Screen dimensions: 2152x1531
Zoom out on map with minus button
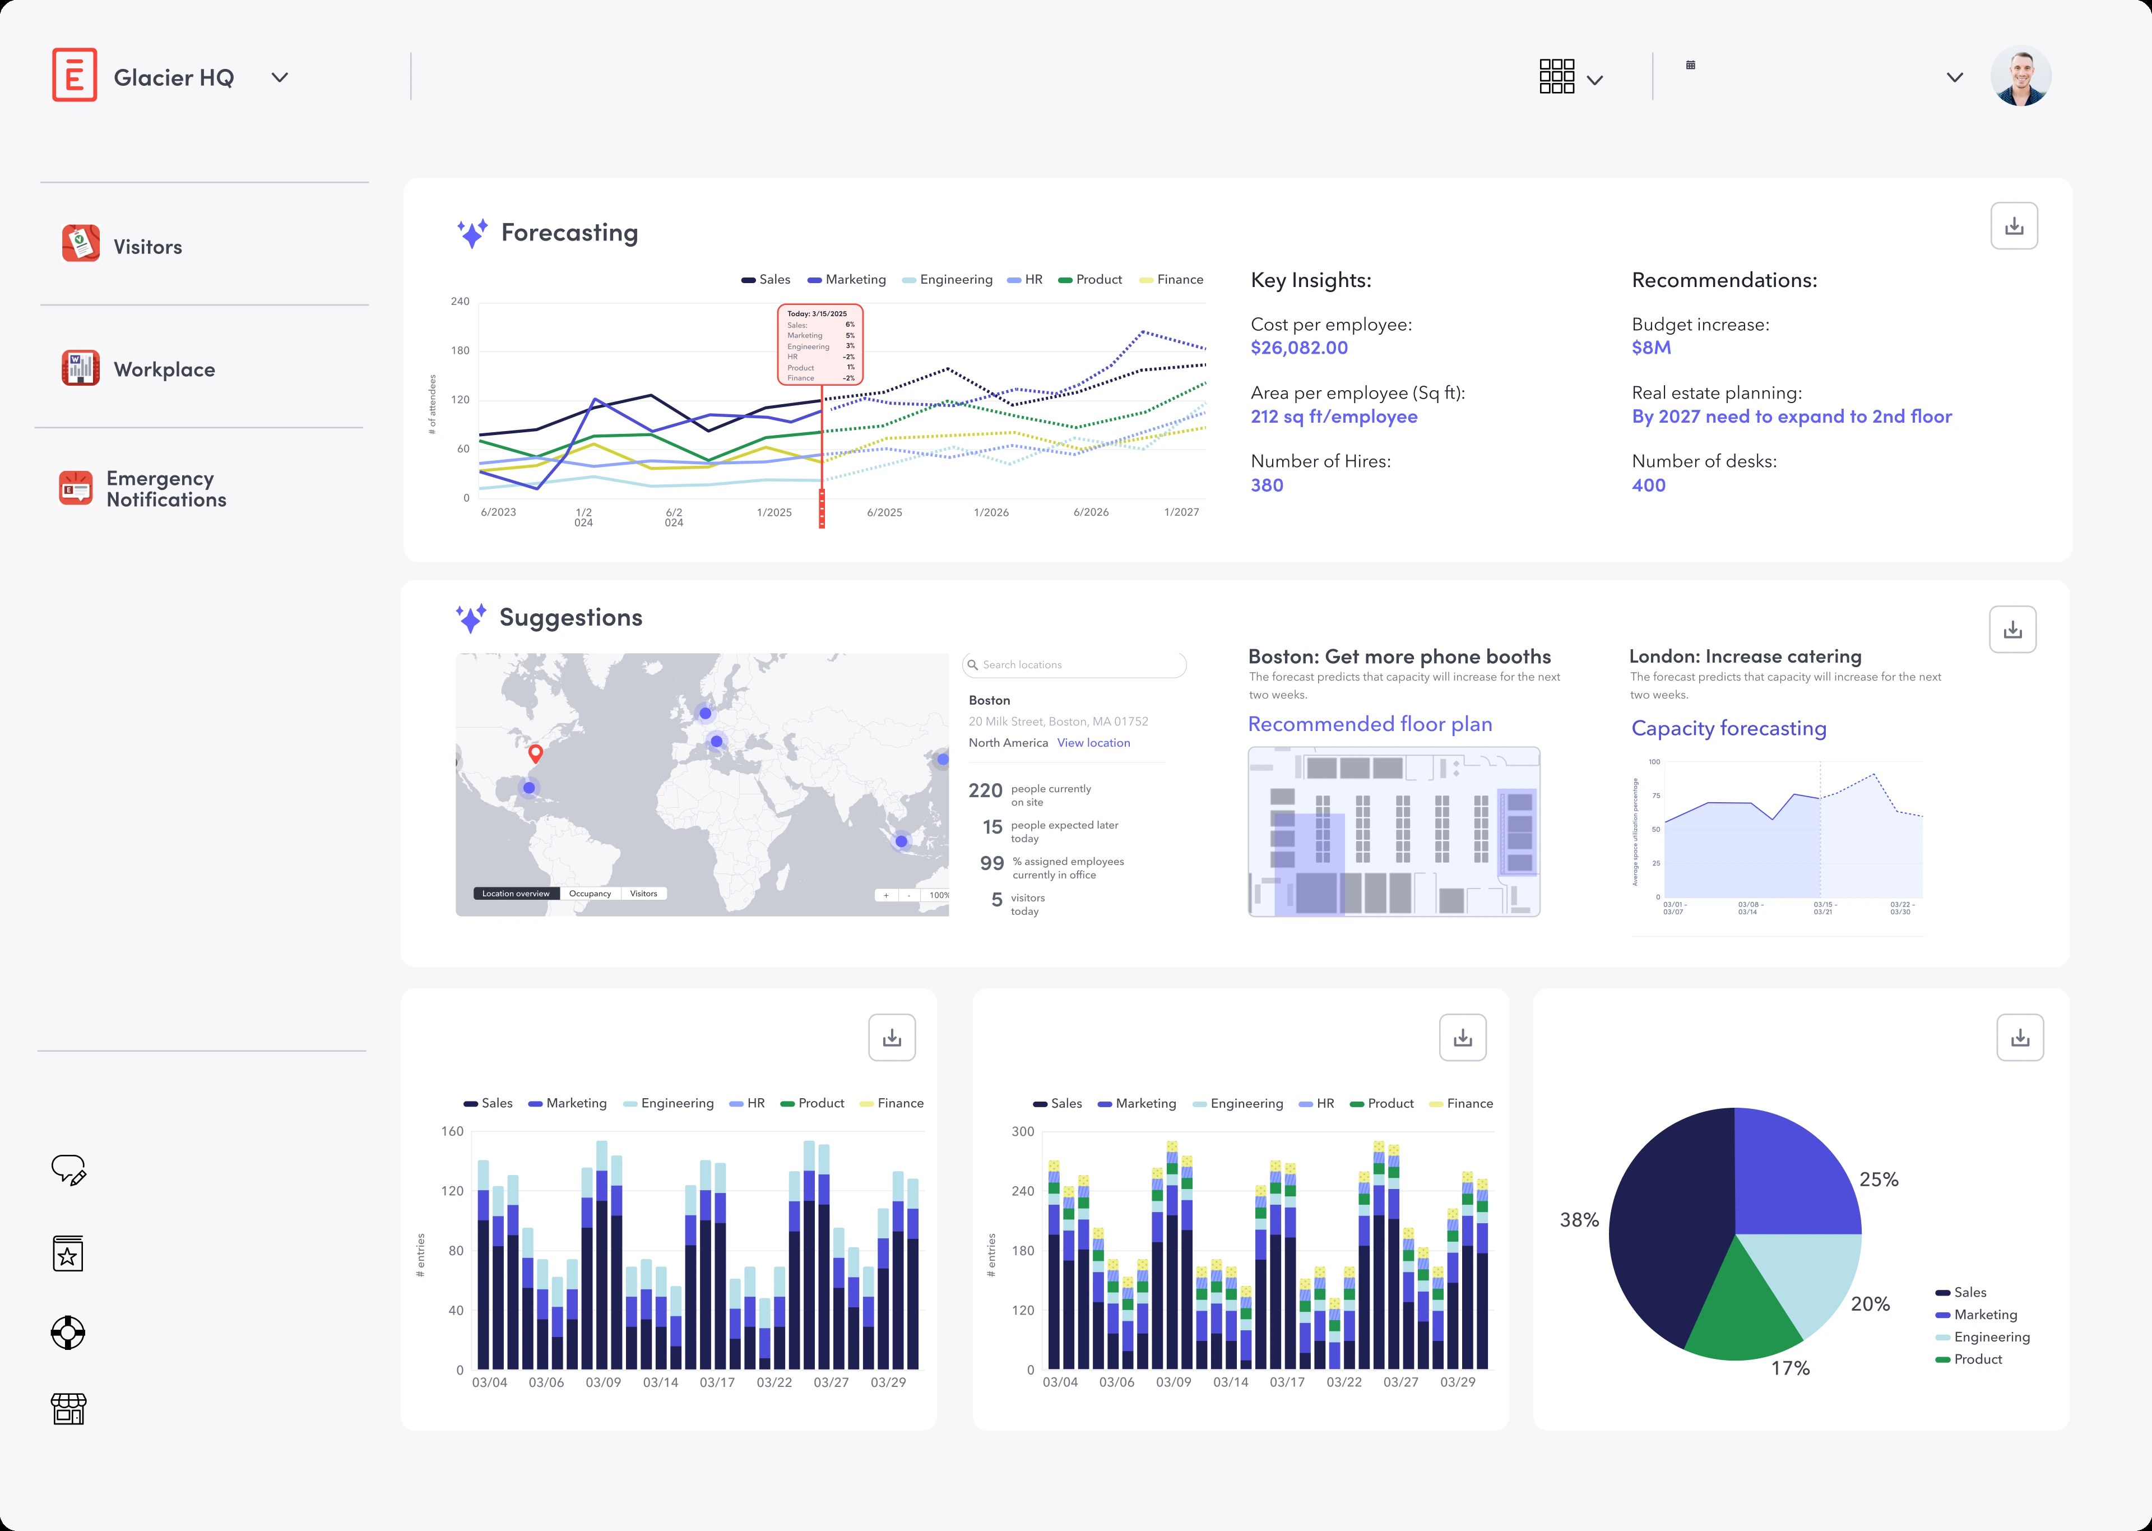click(x=909, y=896)
